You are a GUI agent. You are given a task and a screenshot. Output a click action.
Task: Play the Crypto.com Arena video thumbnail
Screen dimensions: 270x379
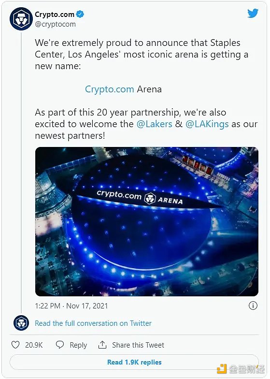(x=147, y=221)
